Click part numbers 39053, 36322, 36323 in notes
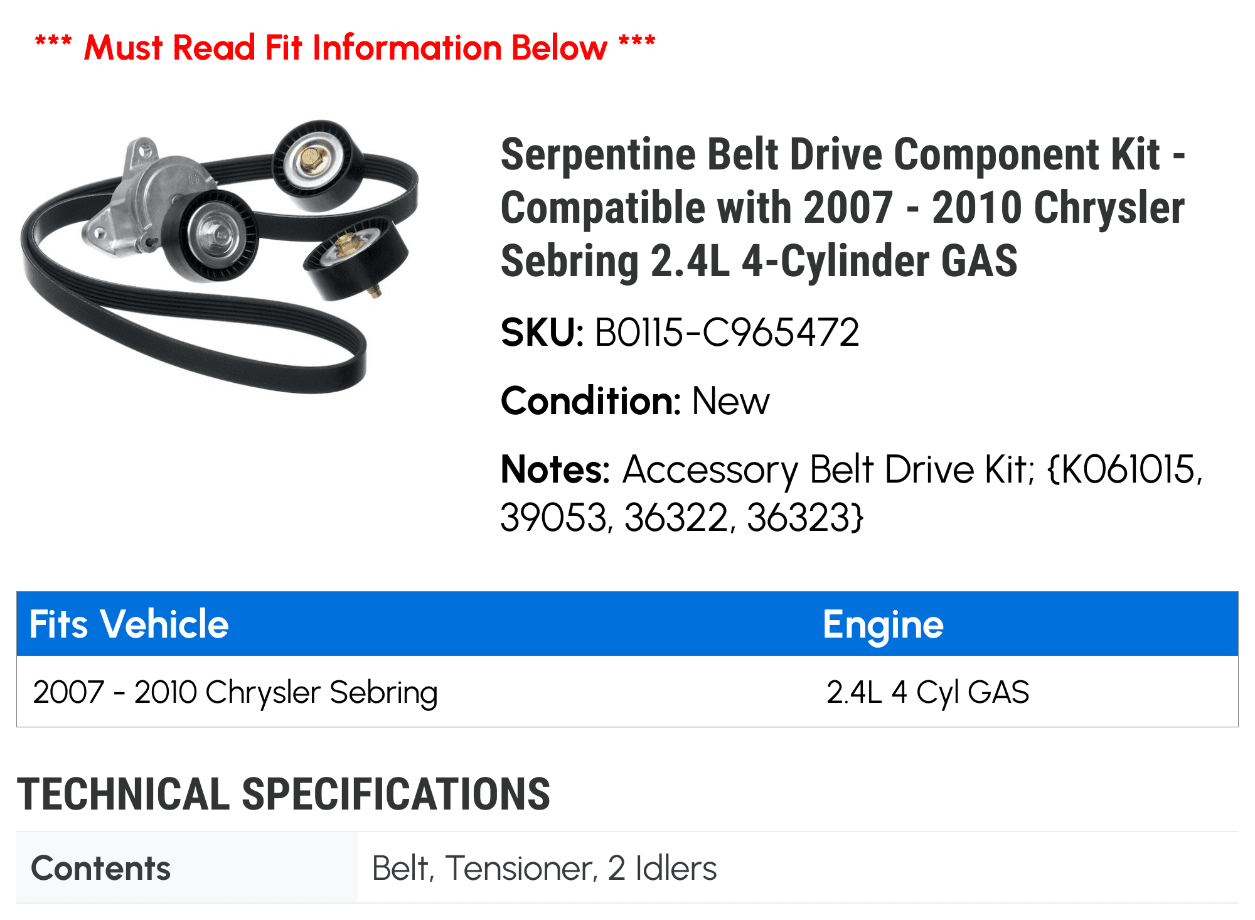This screenshot has height=920, width=1255. [682, 518]
